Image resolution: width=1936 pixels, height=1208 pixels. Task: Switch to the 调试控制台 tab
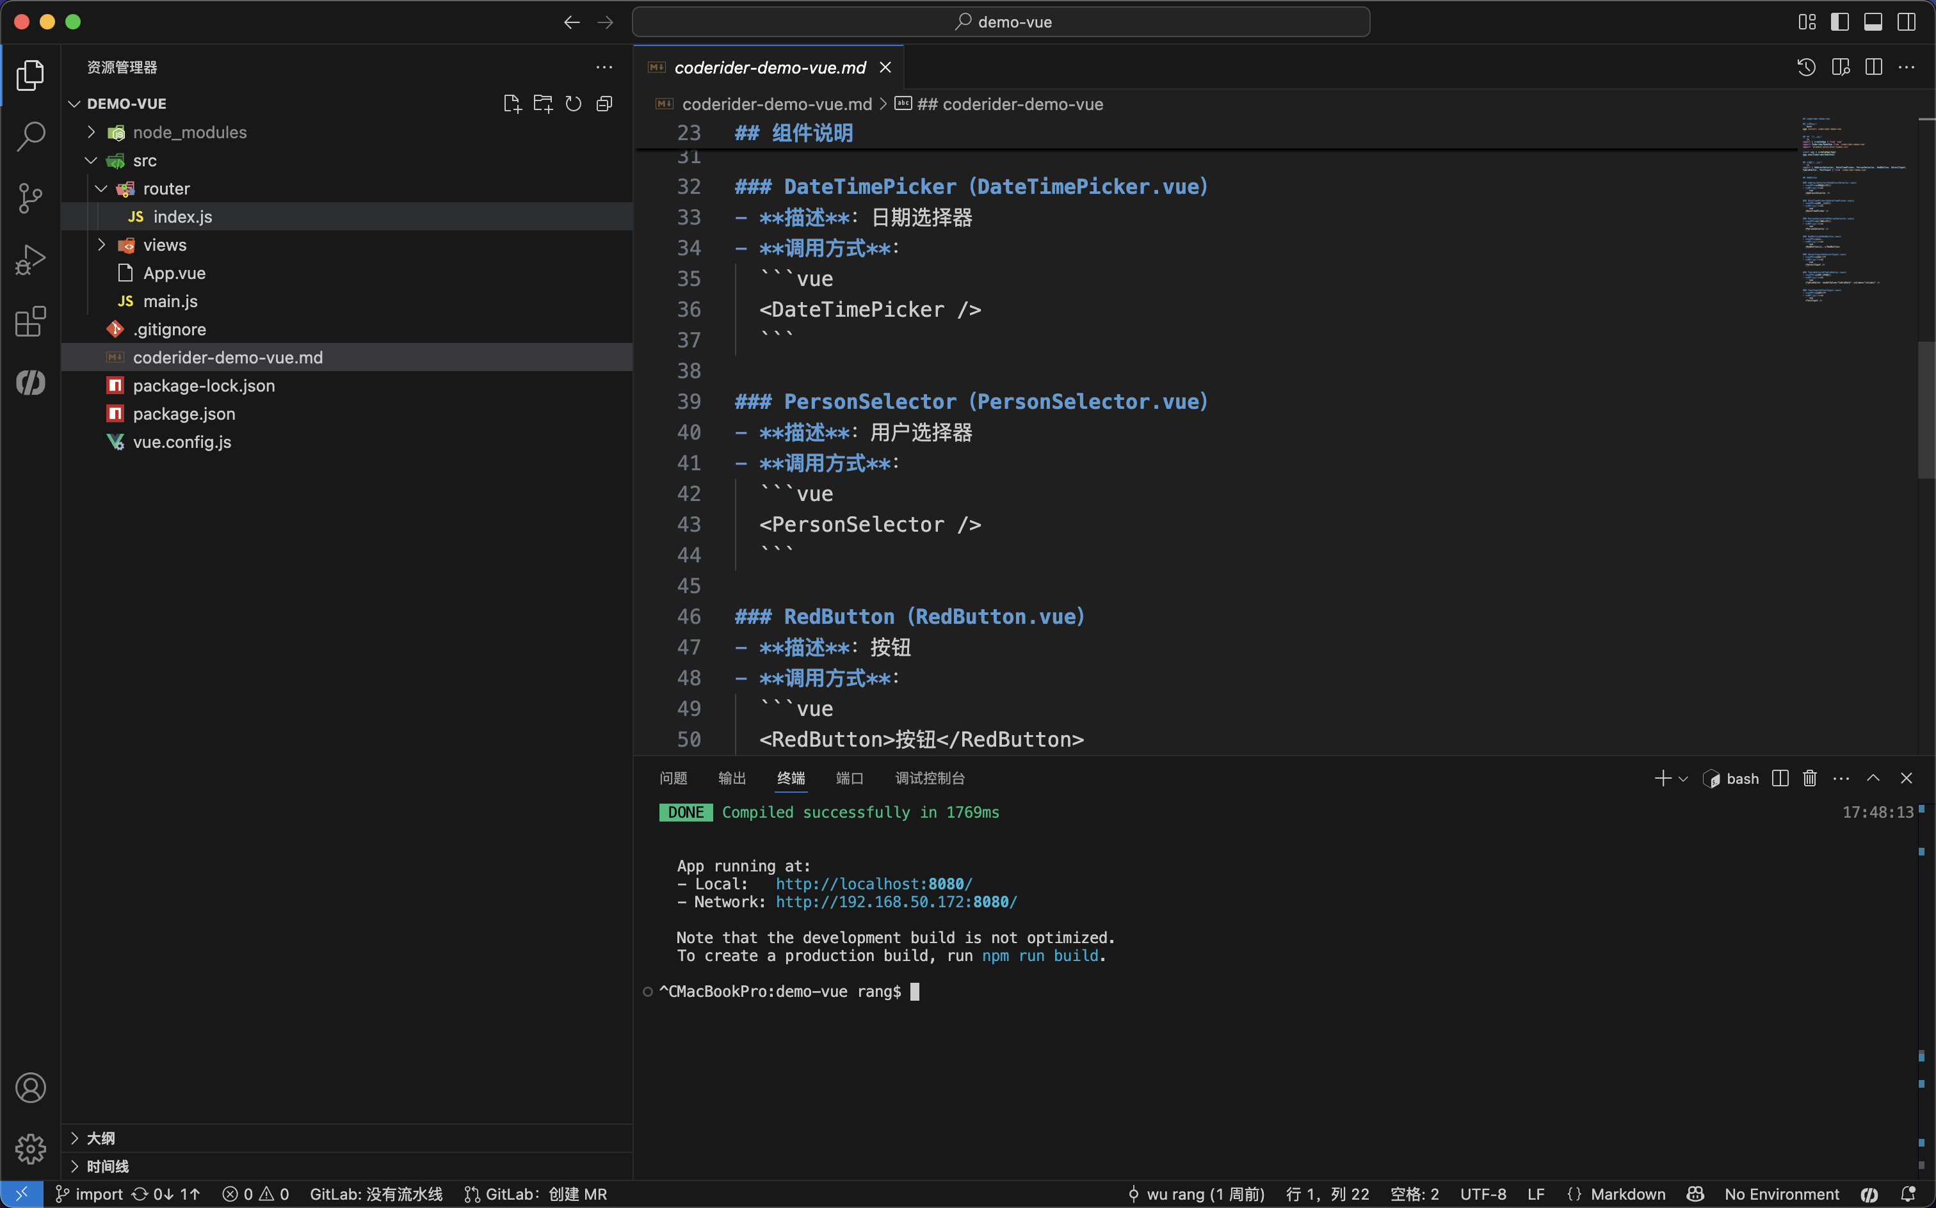[x=929, y=778]
